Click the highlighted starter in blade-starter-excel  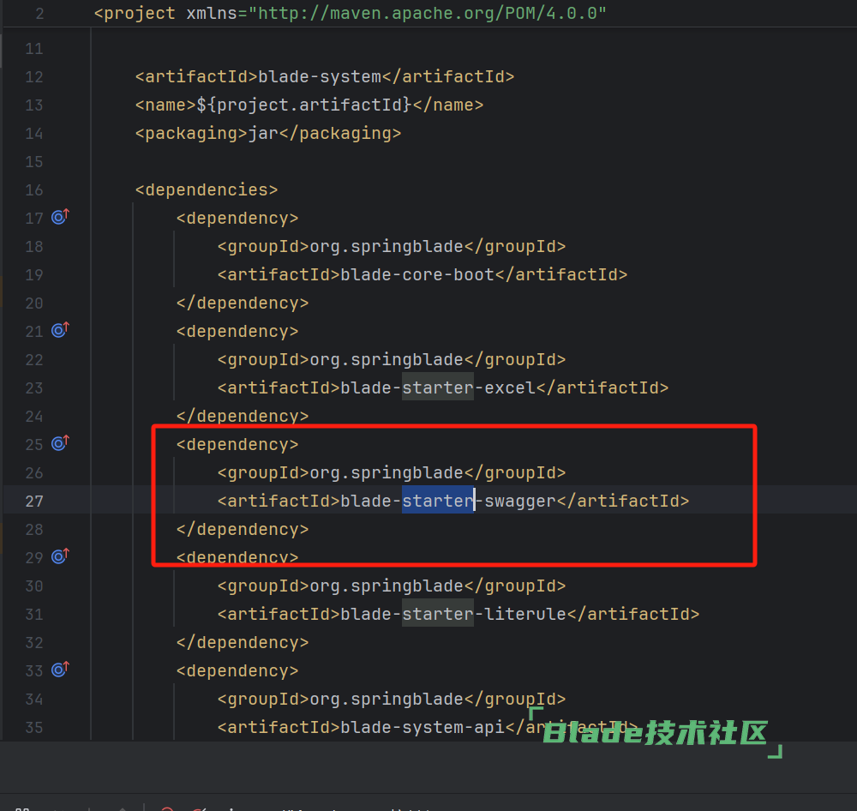pos(437,387)
